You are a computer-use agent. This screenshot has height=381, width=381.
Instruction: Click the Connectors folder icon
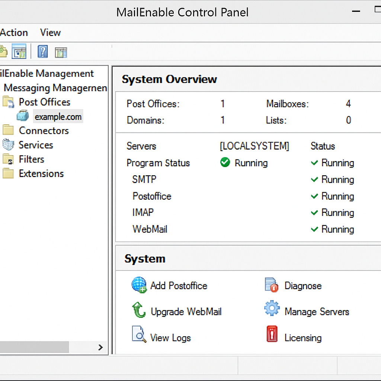click(8, 130)
